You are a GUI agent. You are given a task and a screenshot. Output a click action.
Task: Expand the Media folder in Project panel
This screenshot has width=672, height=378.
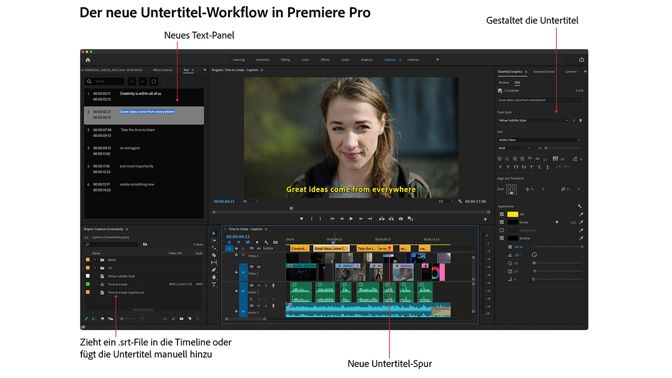tap(95, 260)
